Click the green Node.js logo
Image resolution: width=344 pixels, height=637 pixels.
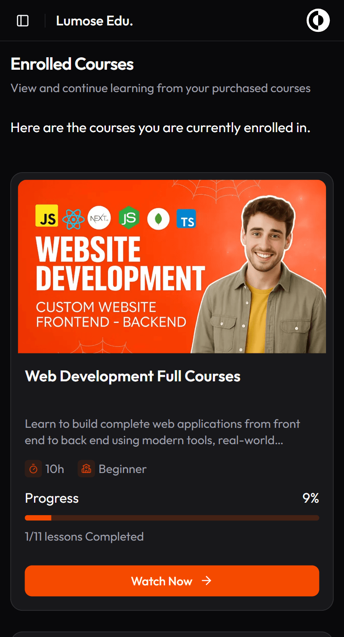tap(129, 218)
